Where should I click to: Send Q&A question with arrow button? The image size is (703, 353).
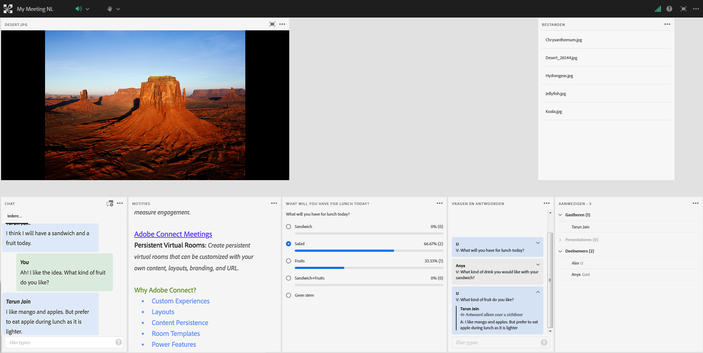pyautogui.click(x=544, y=342)
